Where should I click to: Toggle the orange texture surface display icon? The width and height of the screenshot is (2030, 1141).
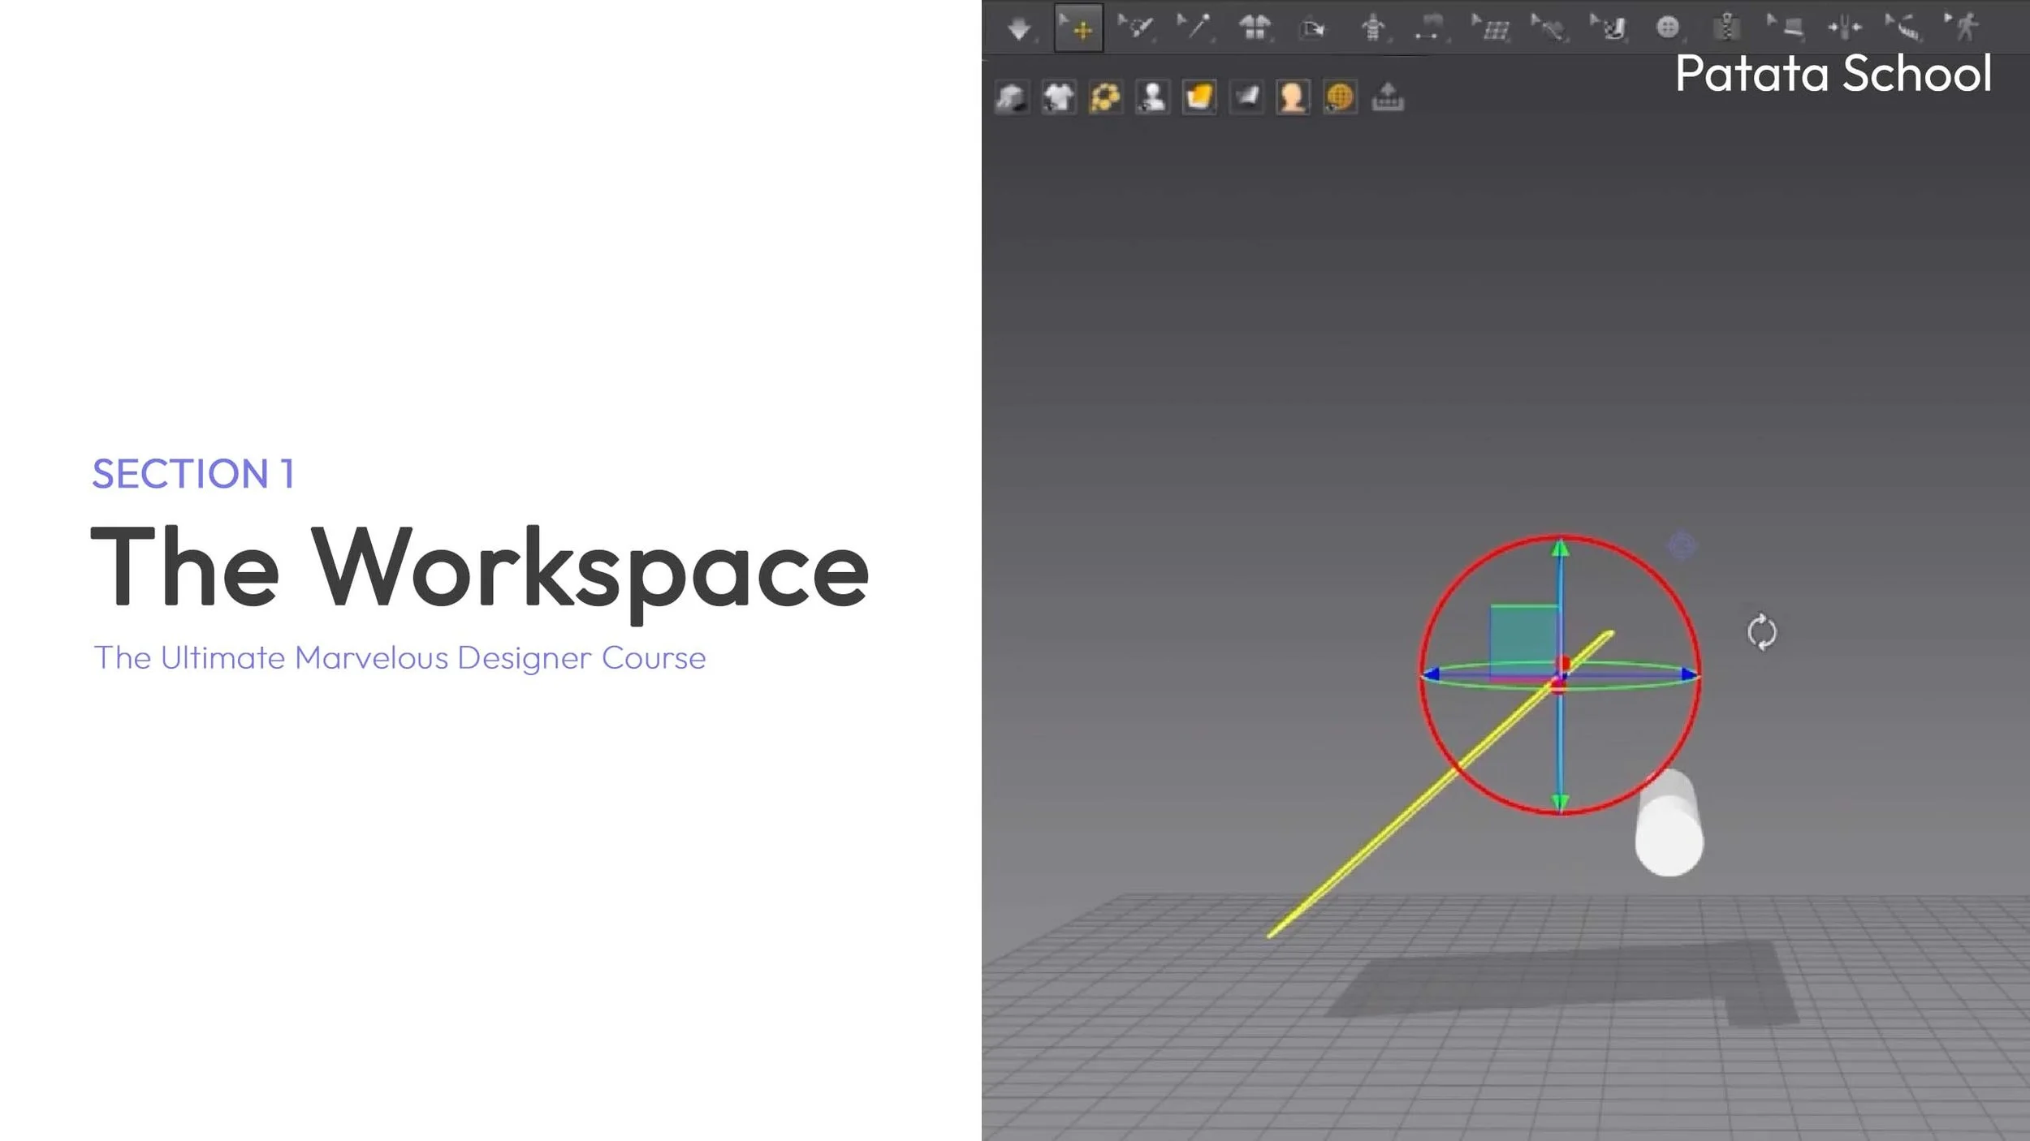tap(1199, 97)
